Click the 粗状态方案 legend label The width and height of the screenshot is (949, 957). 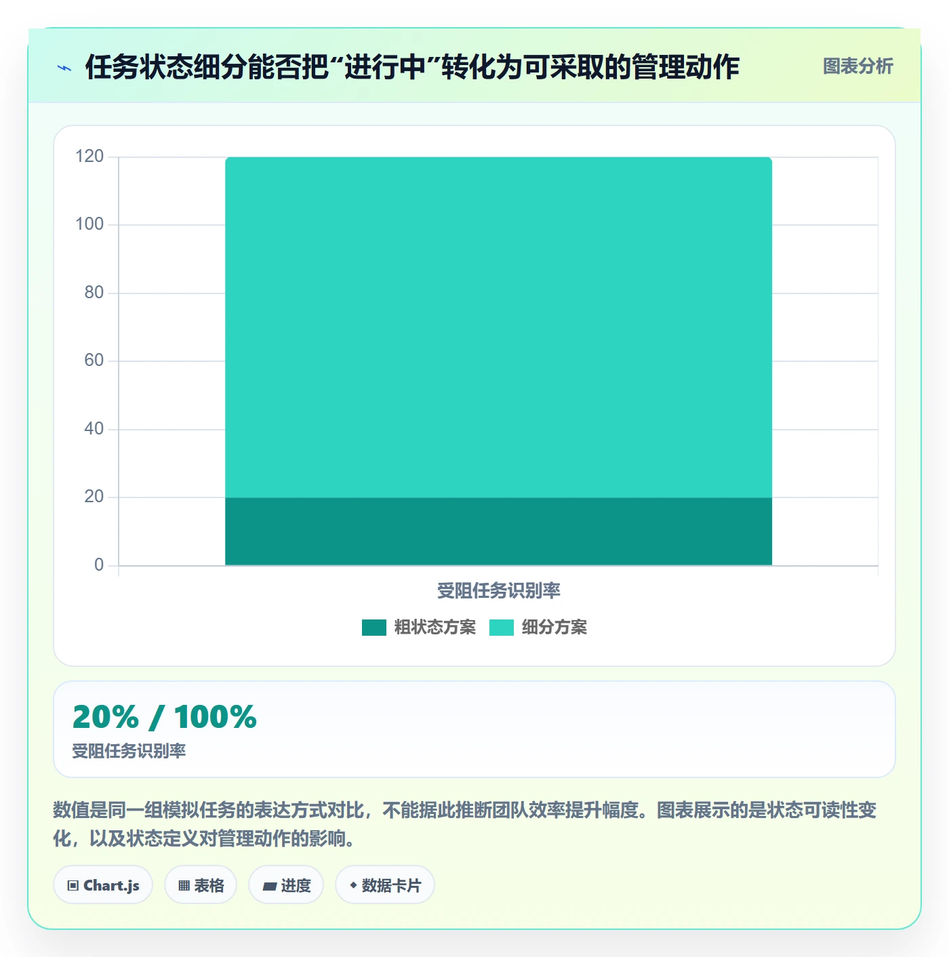[x=435, y=628]
